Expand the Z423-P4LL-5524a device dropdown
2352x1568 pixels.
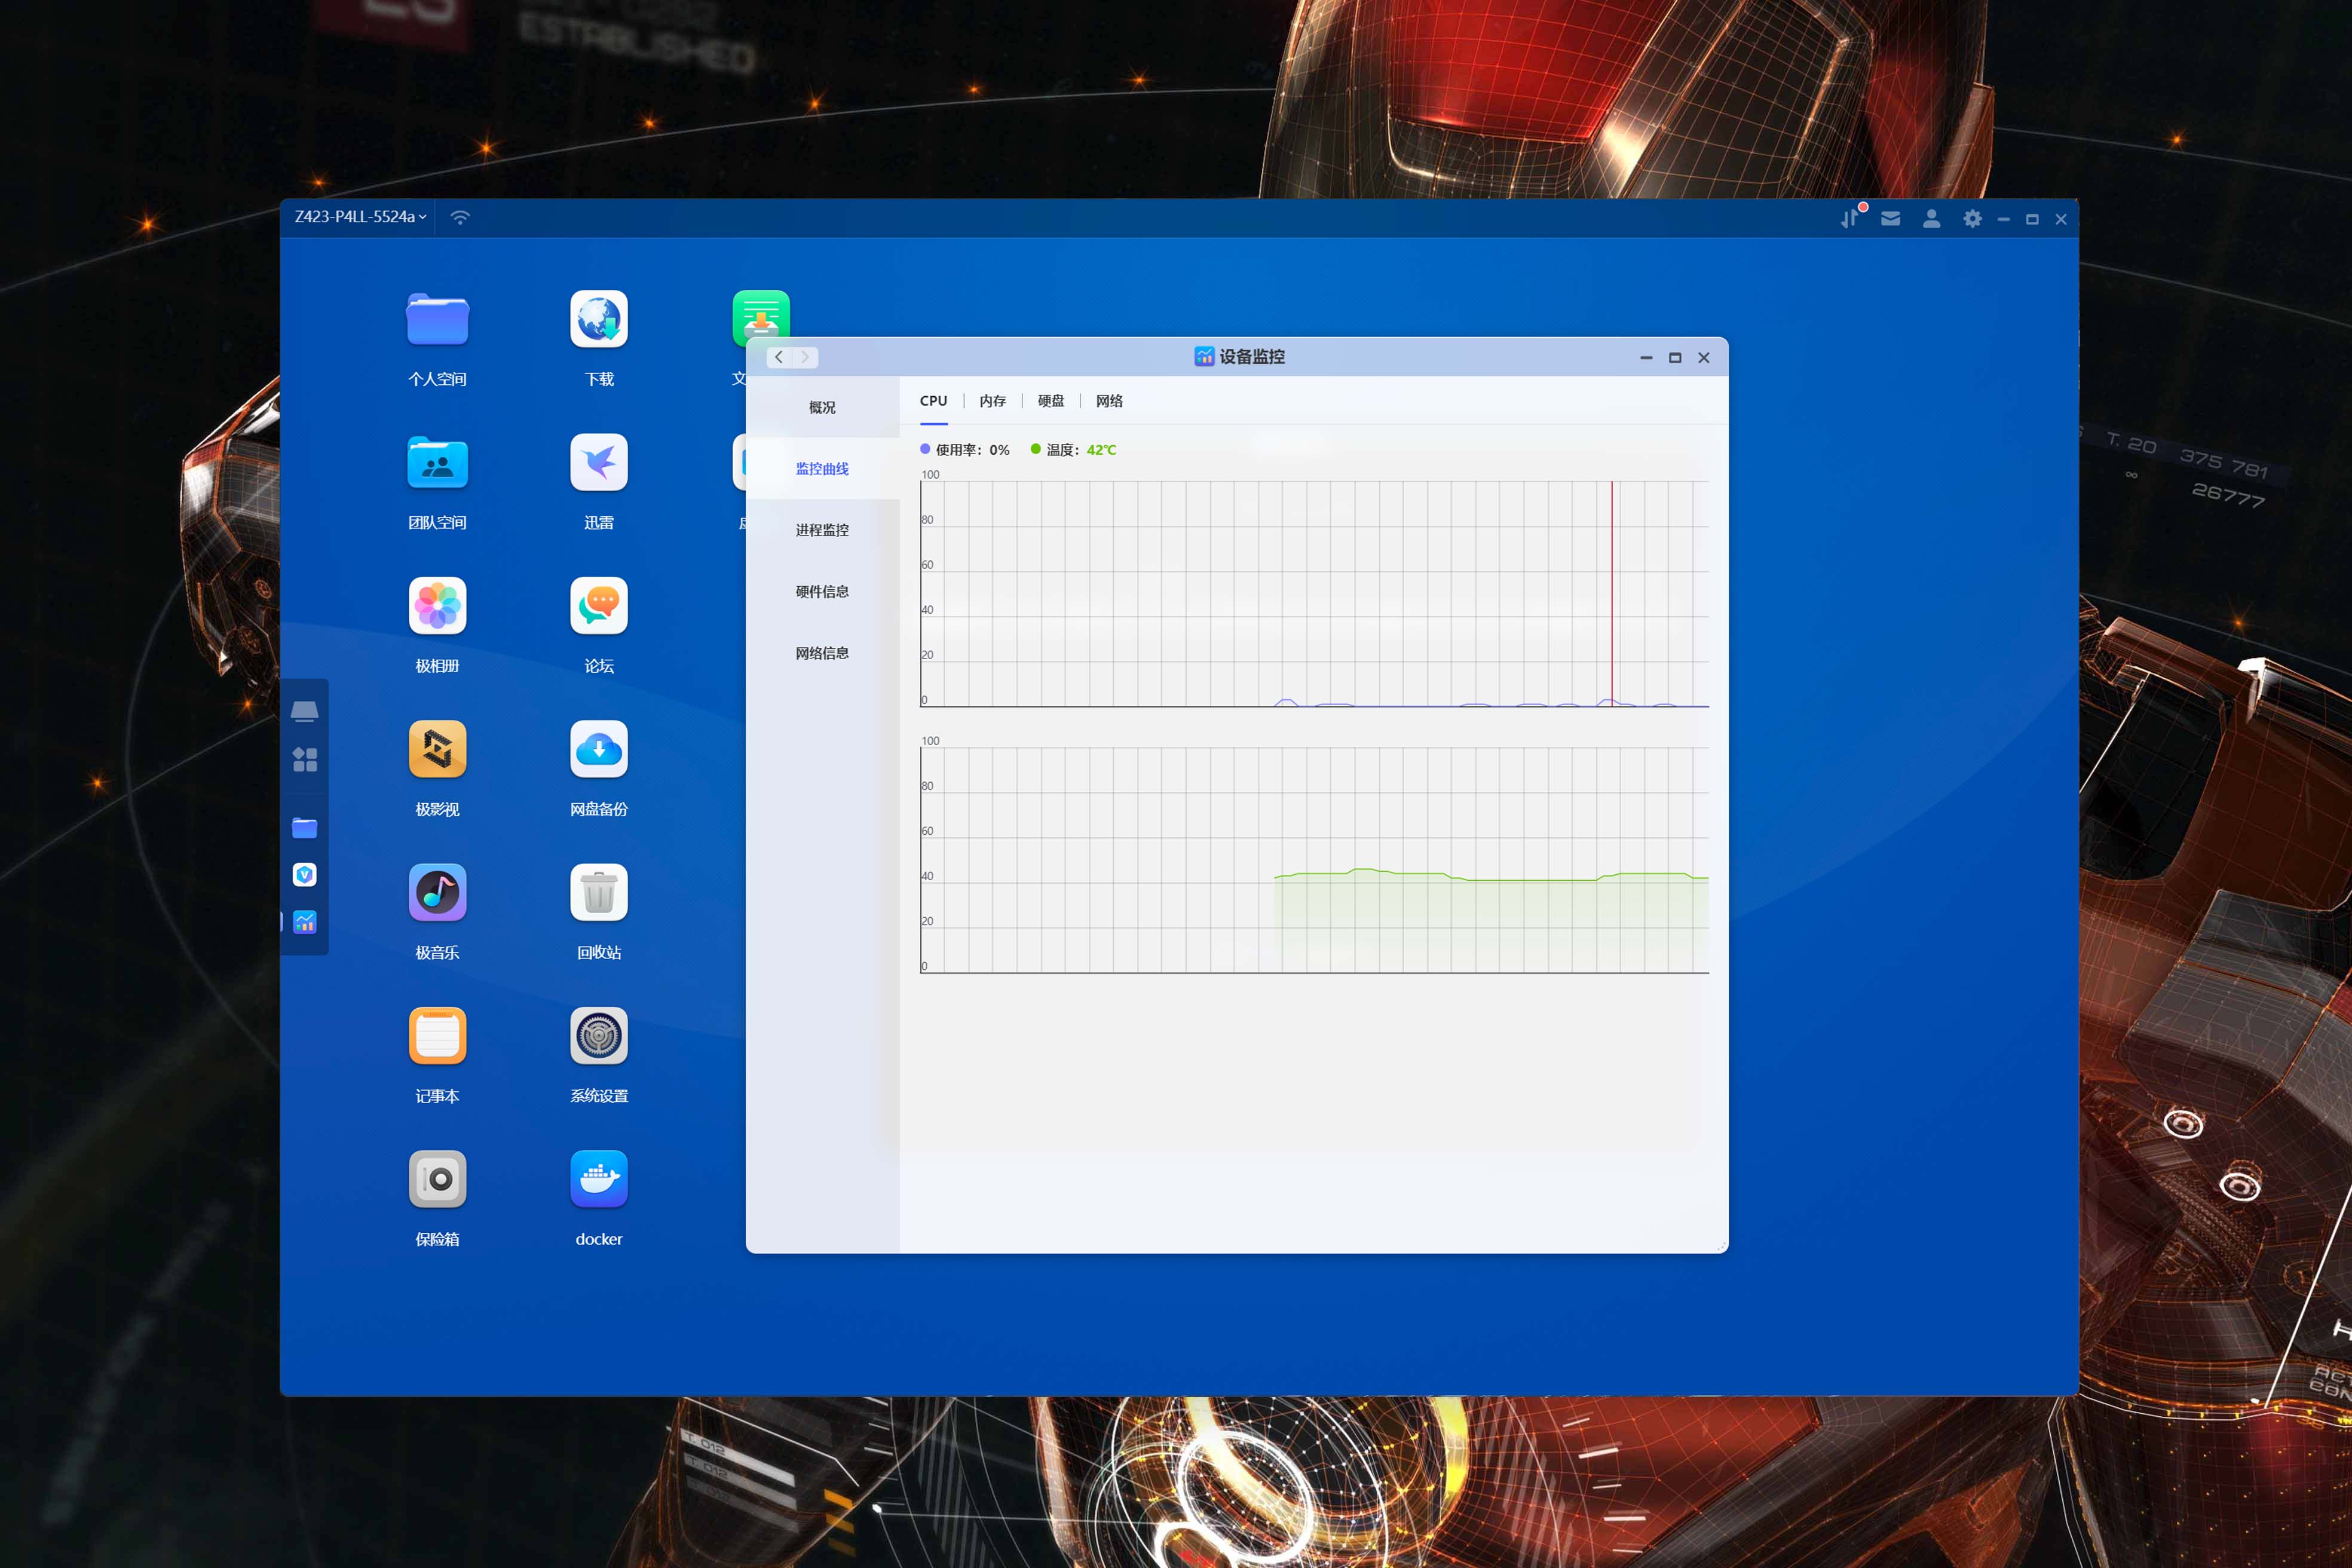(x=360, y=217)
